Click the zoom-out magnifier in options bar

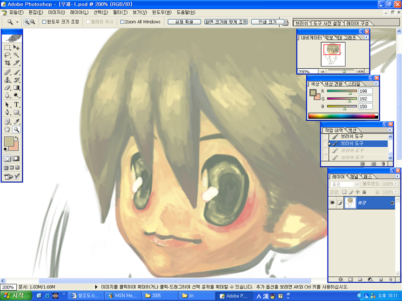click(33, 22)
